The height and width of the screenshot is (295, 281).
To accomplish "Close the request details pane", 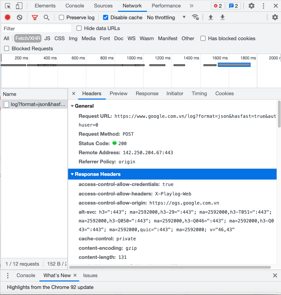I will coord(74,93).
